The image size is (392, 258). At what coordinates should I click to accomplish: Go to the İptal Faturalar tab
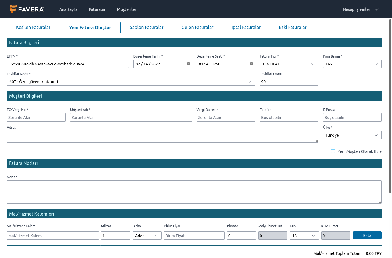click(x=246, y=27)
